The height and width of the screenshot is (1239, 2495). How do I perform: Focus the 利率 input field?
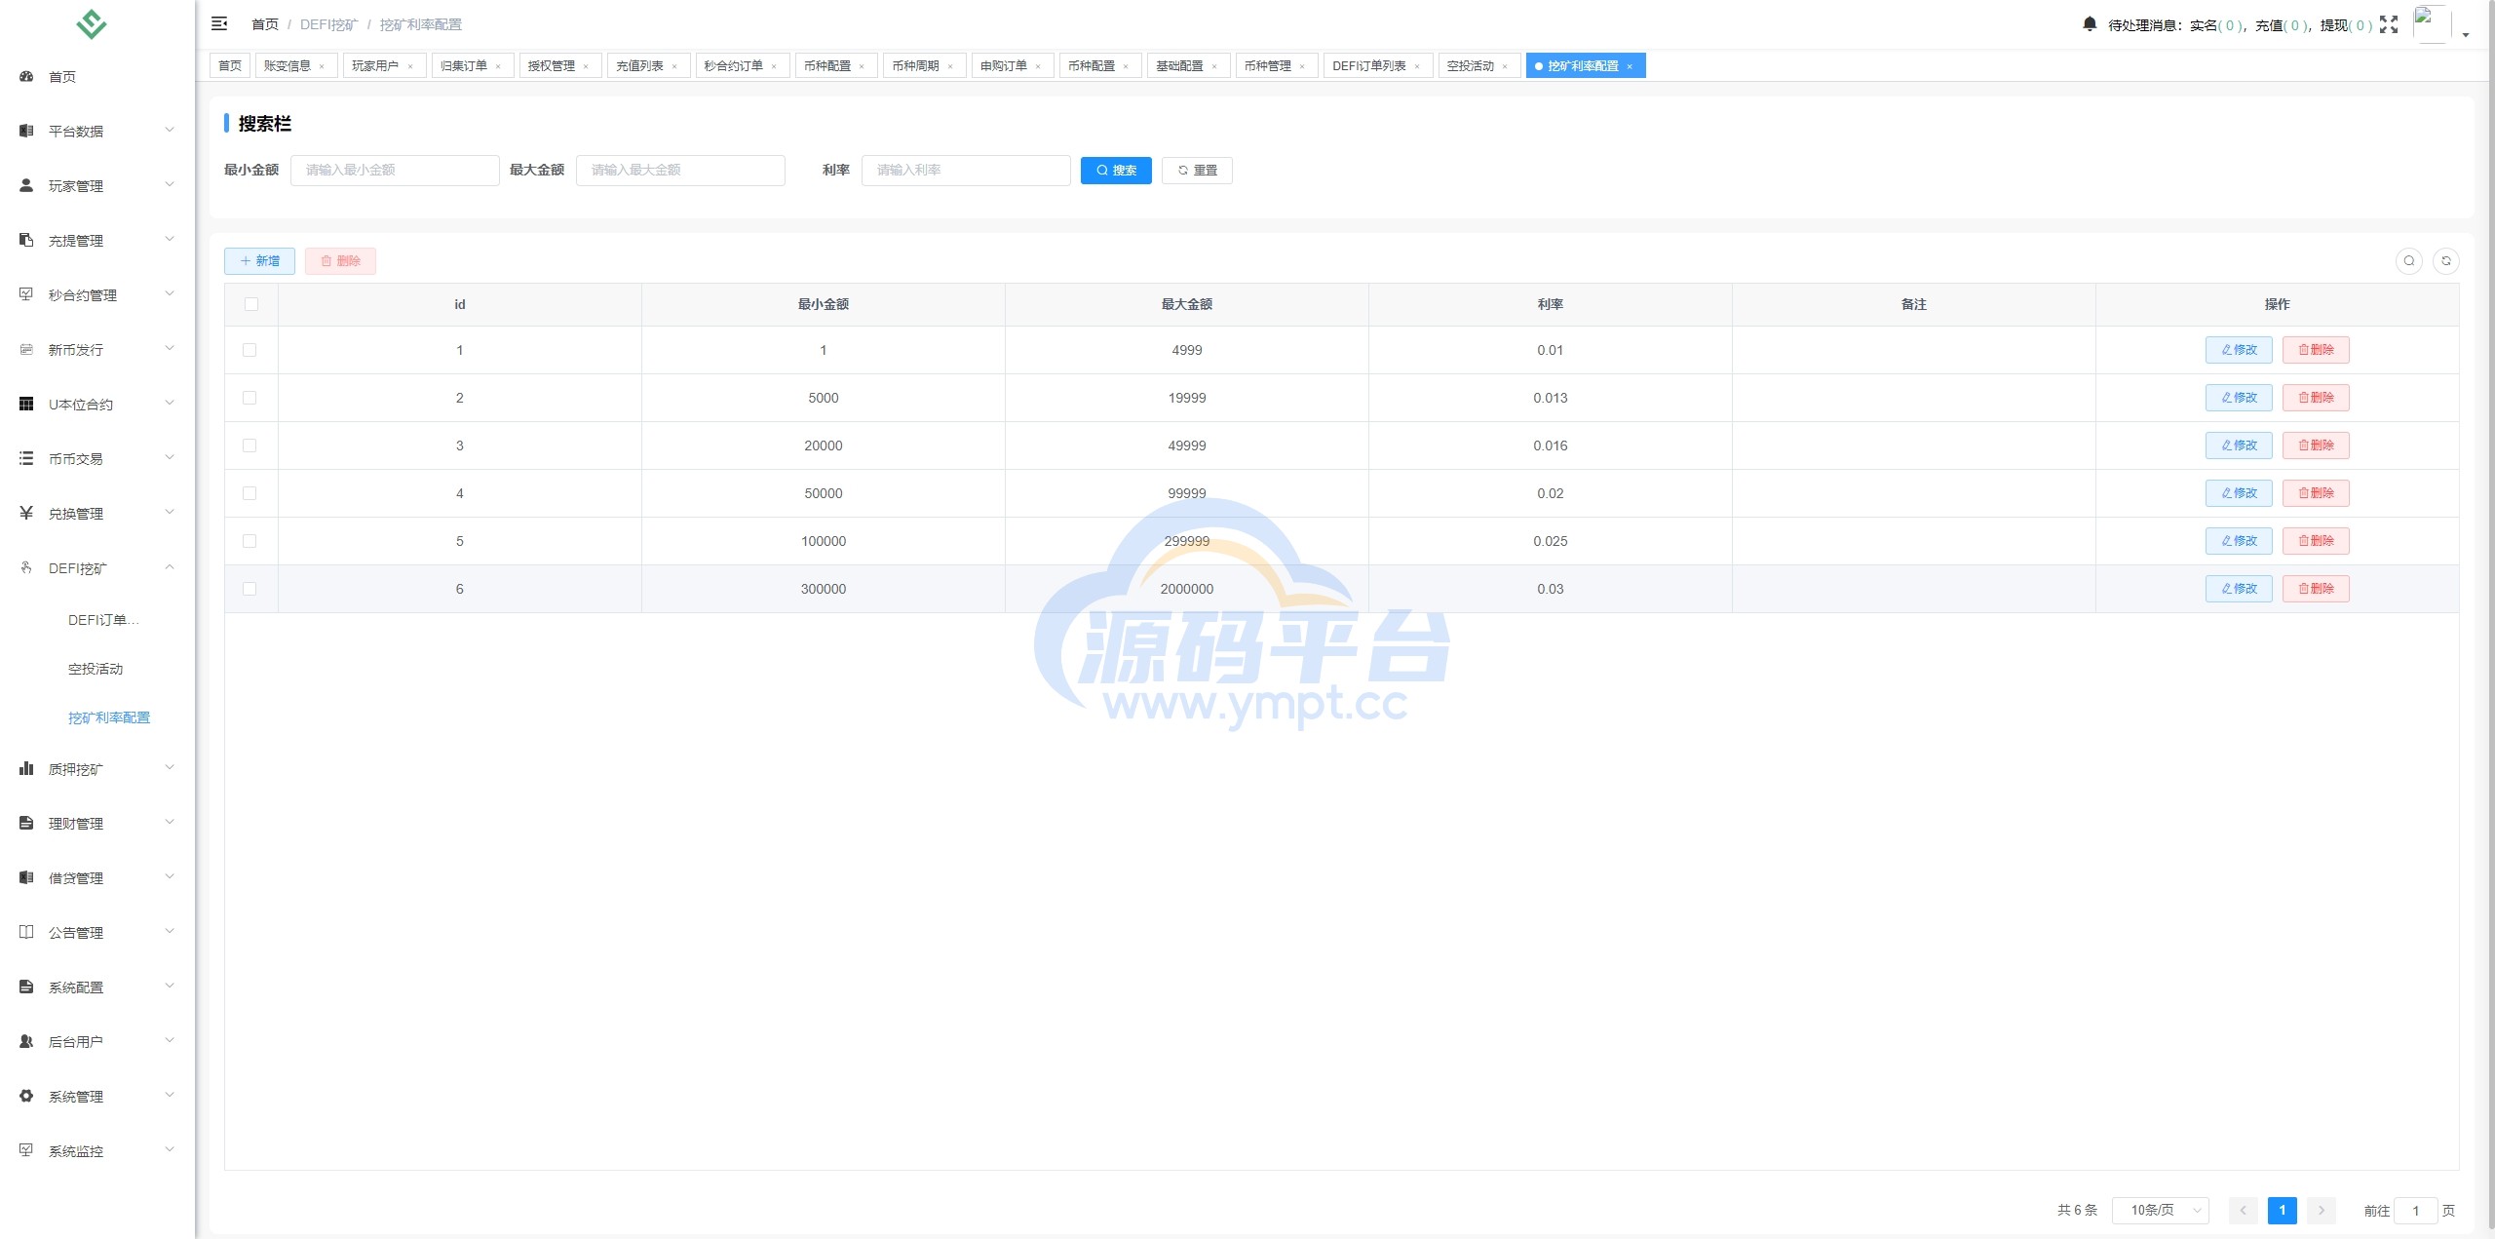[x=966, y=170]
